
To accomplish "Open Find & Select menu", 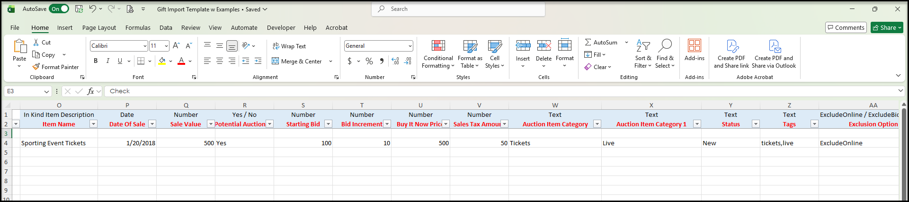I will point(665,54).
